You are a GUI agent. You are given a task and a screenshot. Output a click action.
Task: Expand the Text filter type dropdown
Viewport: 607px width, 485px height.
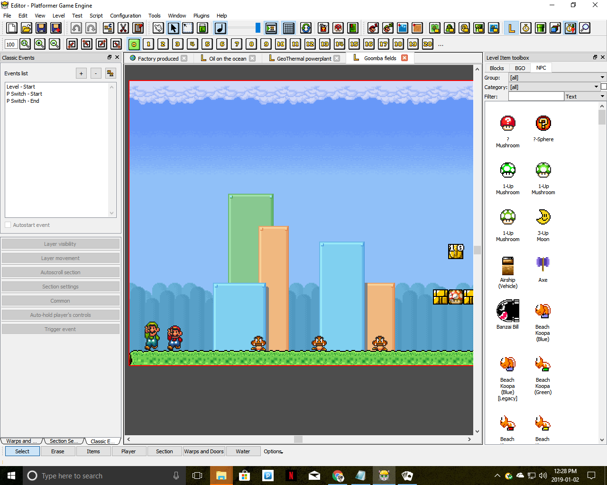click(x=585, y=96)
